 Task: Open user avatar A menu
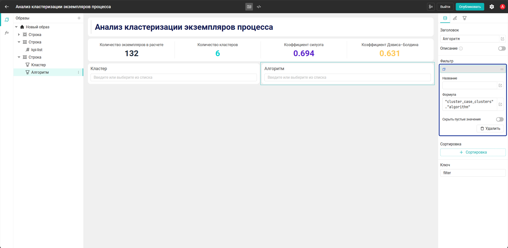(x=502, y=7)
